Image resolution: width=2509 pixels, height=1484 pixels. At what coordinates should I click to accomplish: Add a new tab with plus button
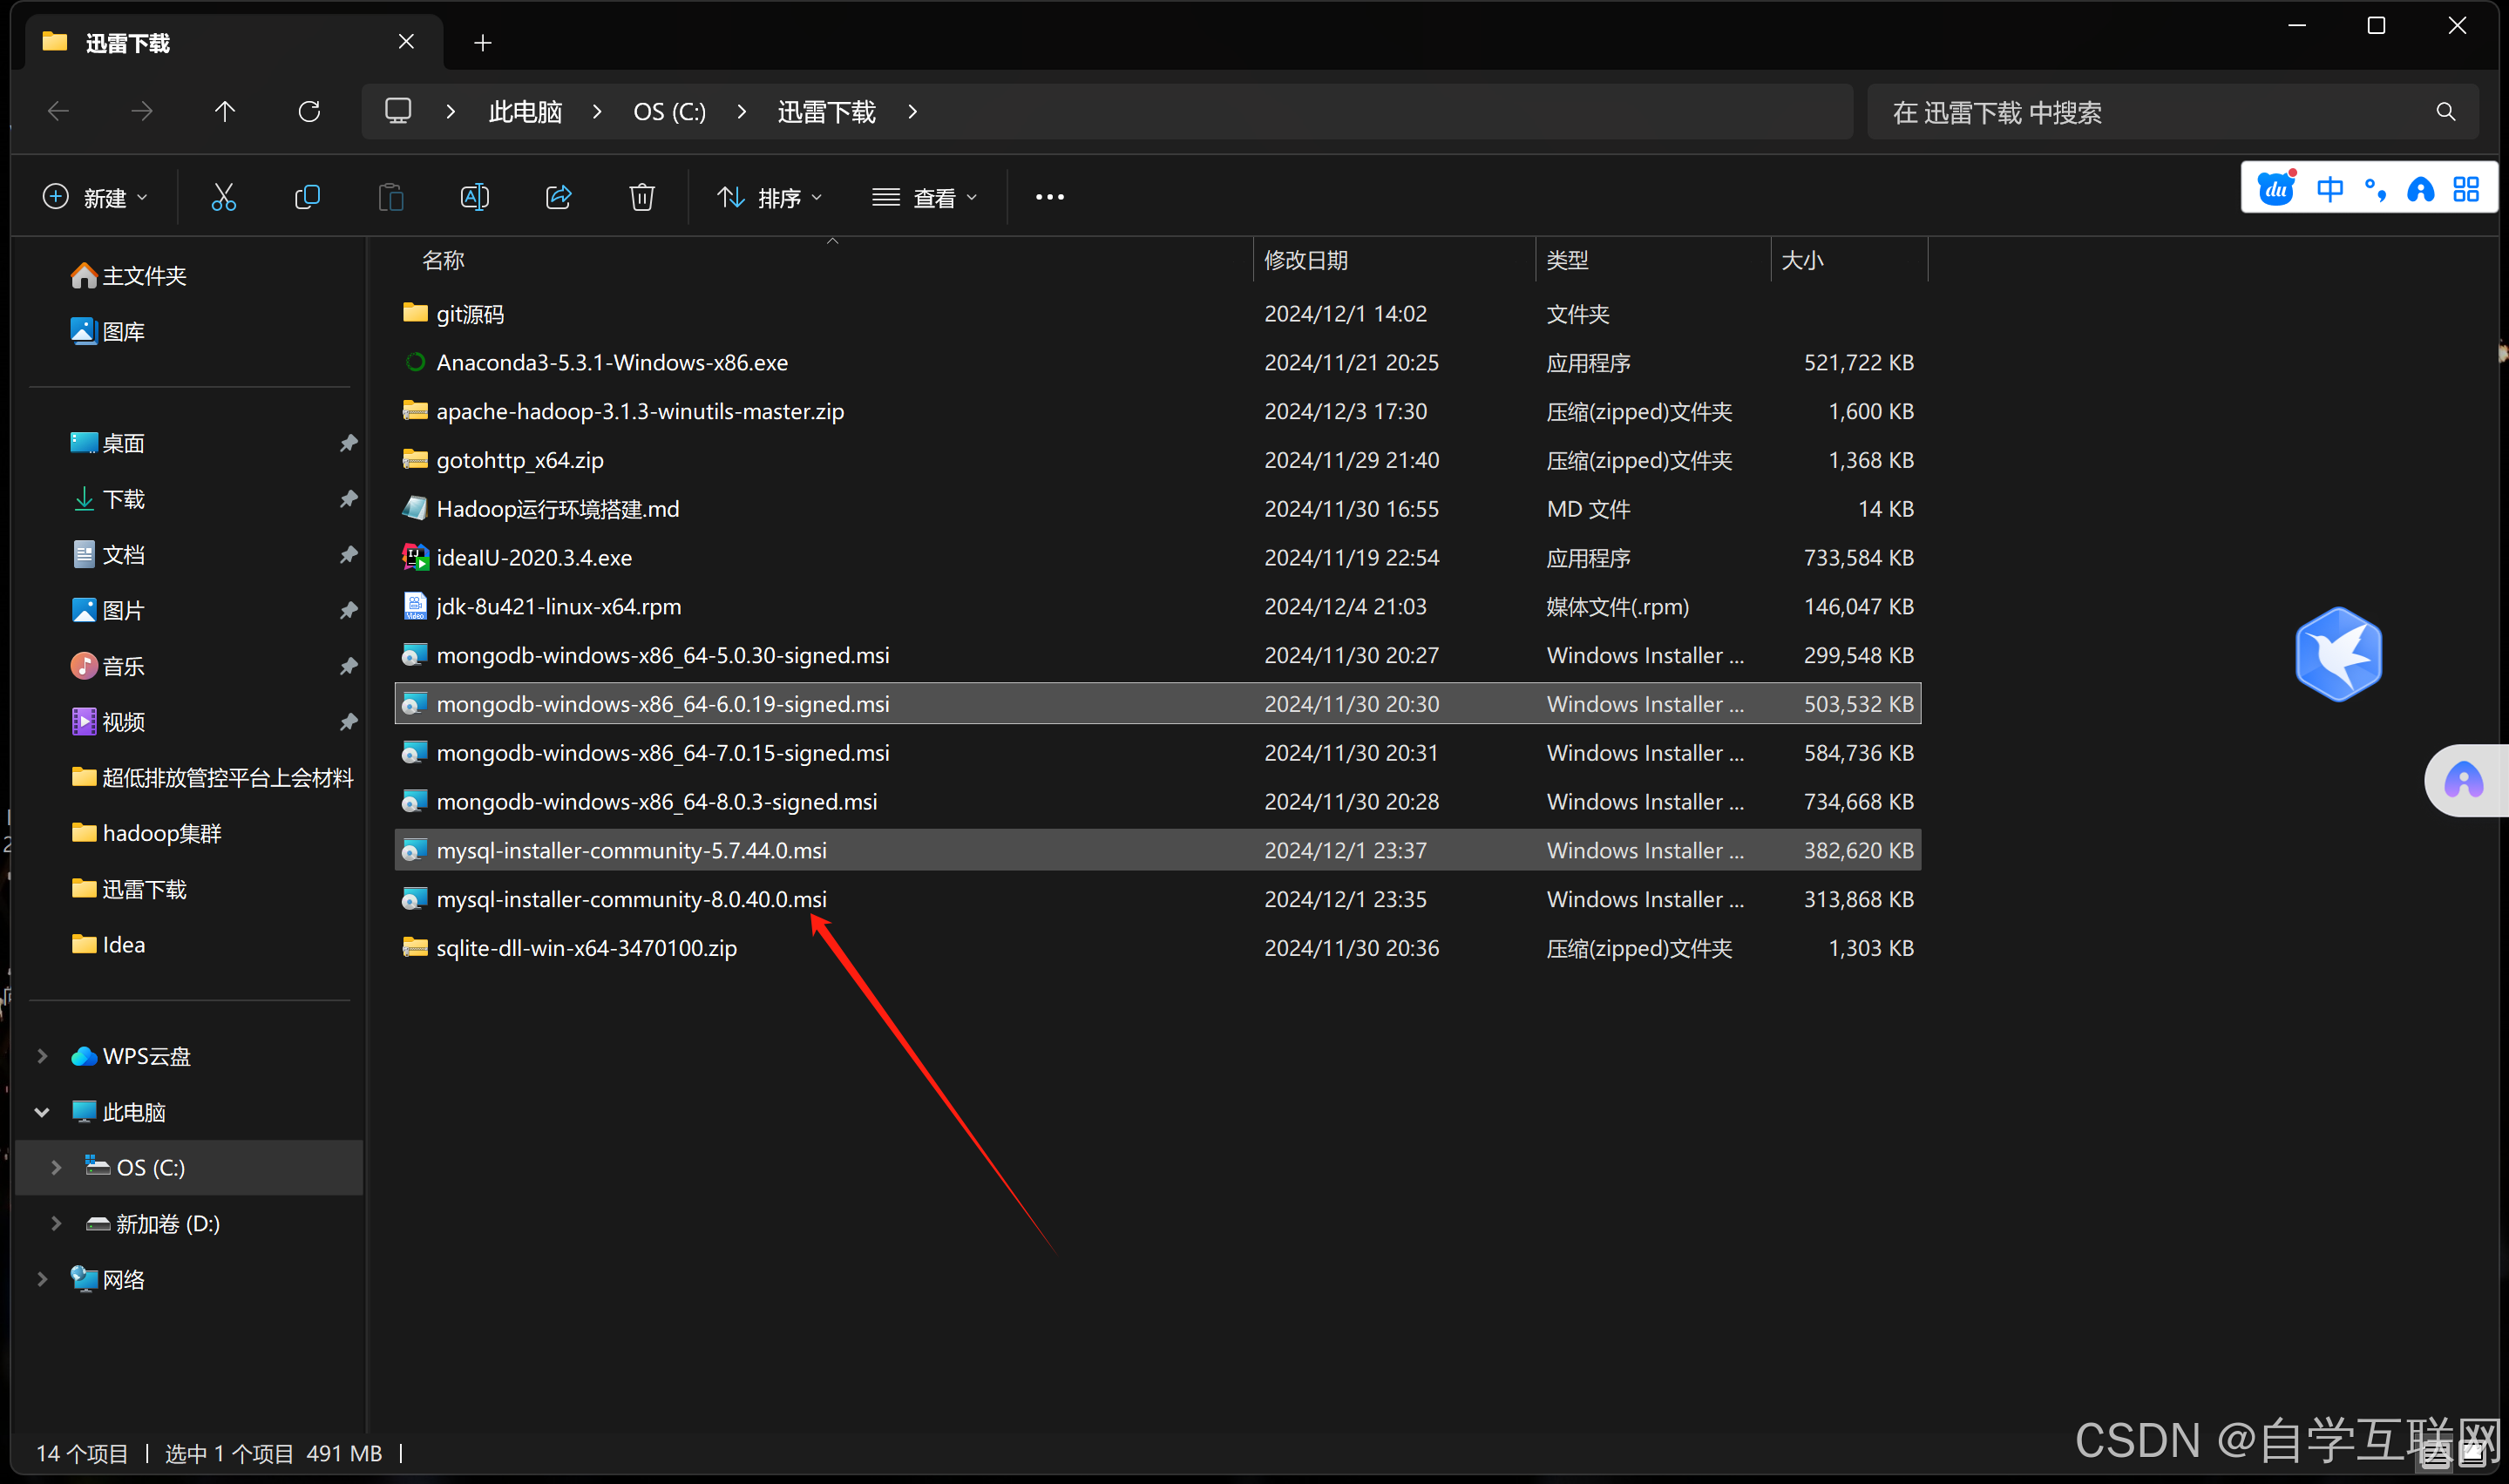click(x=483, y=42)
